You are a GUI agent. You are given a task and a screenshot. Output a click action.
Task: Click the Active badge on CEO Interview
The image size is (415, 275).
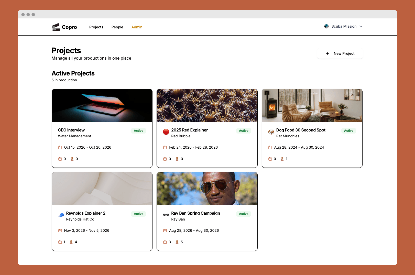[138, 130]
